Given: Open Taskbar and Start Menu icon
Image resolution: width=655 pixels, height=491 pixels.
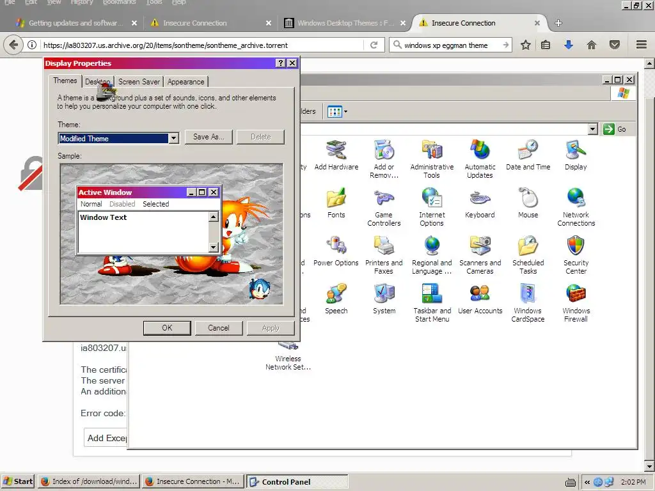Looking at the screenshot, I should [x=432, y=303].
